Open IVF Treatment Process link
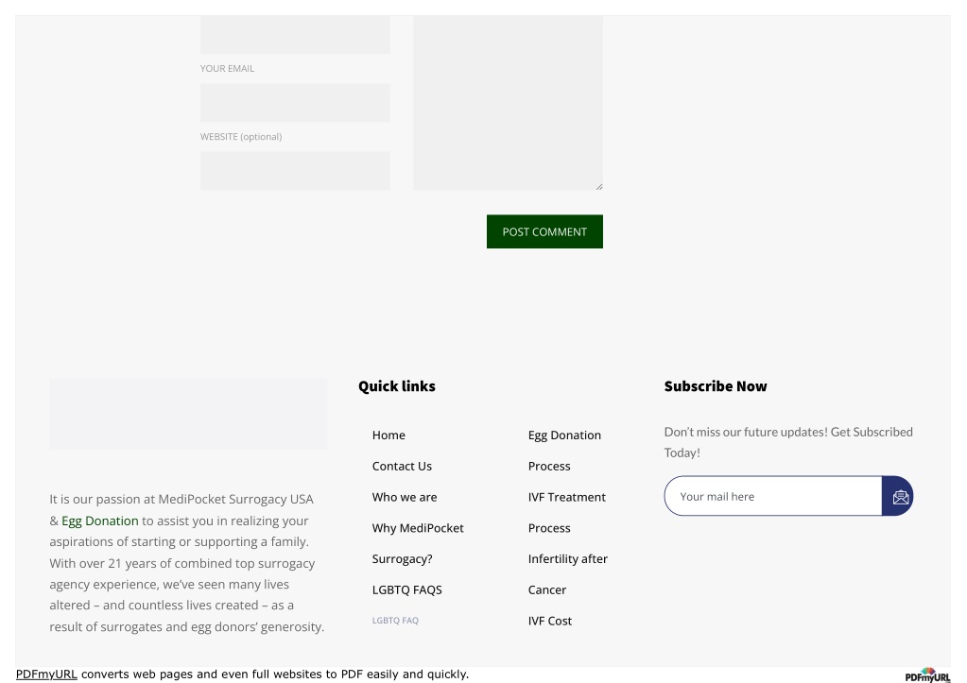Screen dimensions: 967x683 tap(567, 512)
